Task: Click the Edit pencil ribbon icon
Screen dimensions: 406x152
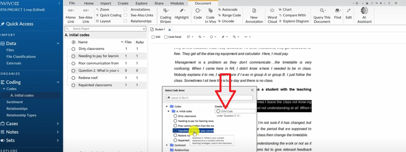Action: 349,10
